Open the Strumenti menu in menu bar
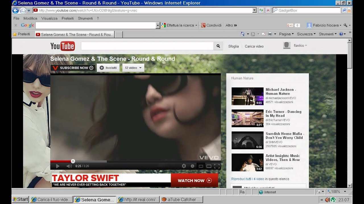 coord(85,18)
